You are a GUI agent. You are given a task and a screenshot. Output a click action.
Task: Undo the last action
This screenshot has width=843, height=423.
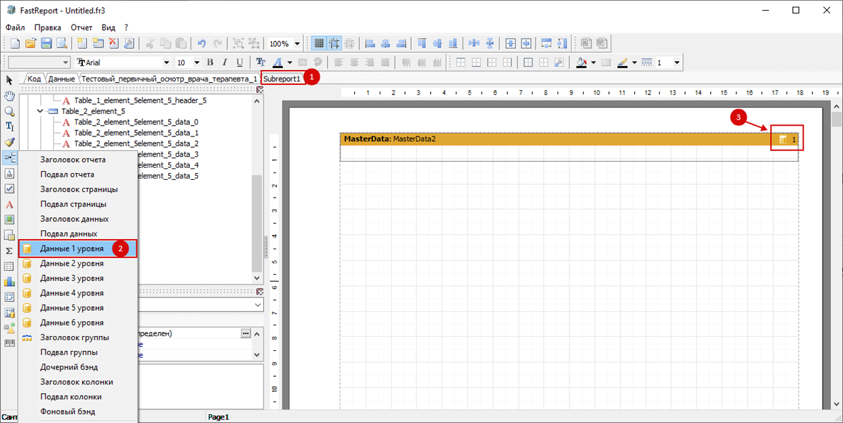pos(201,43)
